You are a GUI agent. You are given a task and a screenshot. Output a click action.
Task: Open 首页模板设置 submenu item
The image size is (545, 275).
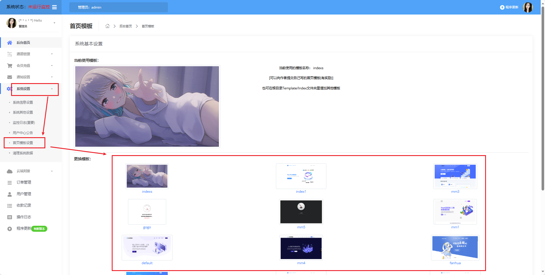pyautogui.click(x=23, y=143)
